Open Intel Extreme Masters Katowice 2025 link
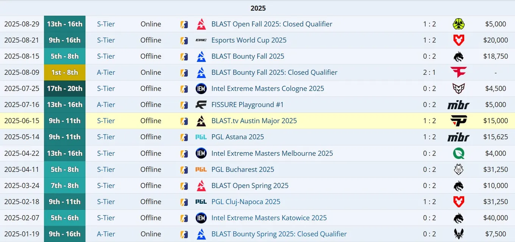 click(269, 218)
